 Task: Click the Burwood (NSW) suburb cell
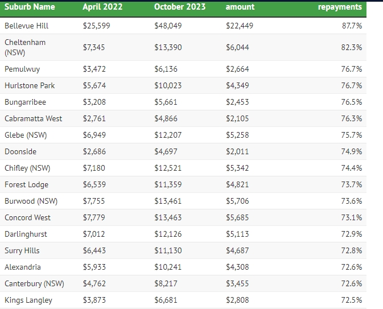[x=31, y=201]
